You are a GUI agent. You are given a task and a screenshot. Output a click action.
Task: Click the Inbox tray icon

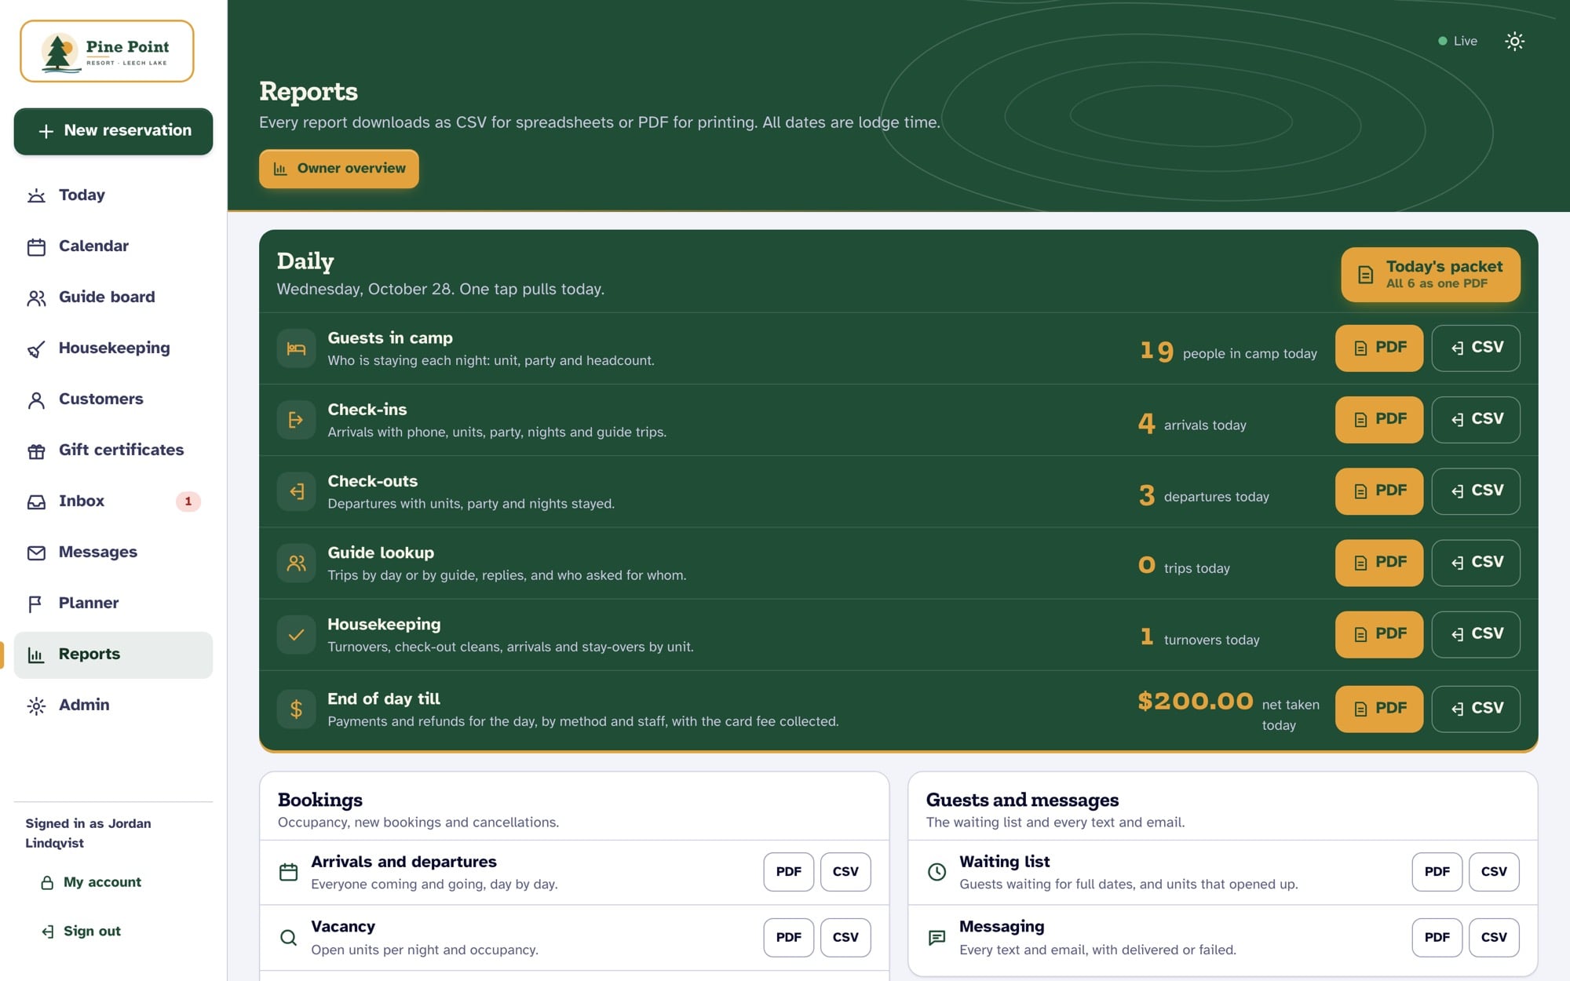point(36,502)
